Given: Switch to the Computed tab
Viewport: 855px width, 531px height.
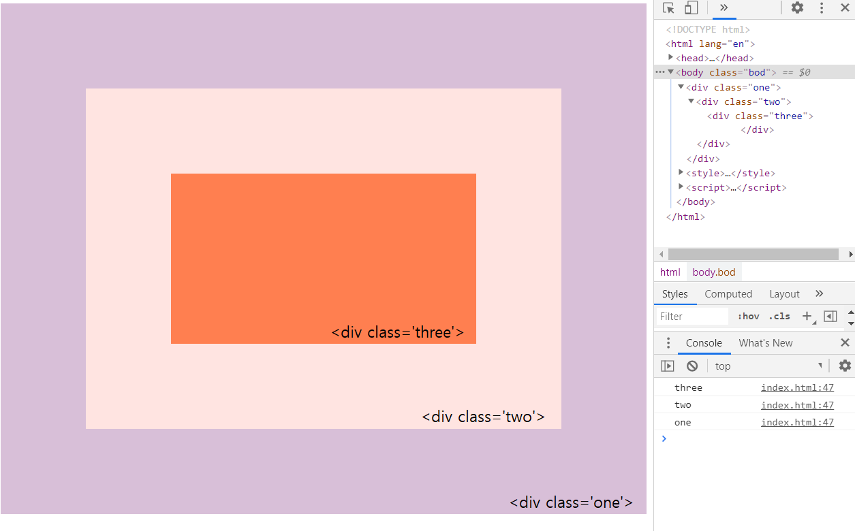Looking at the screenshot, I should (728, 294).
